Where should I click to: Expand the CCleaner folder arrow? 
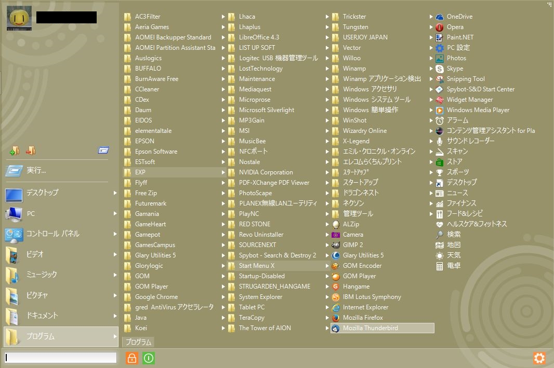pyautogui.click(x=223, y=89)
